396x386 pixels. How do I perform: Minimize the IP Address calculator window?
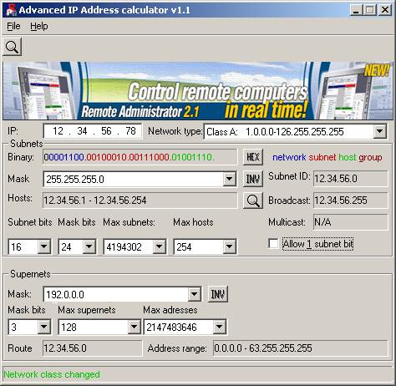point(356,10)
